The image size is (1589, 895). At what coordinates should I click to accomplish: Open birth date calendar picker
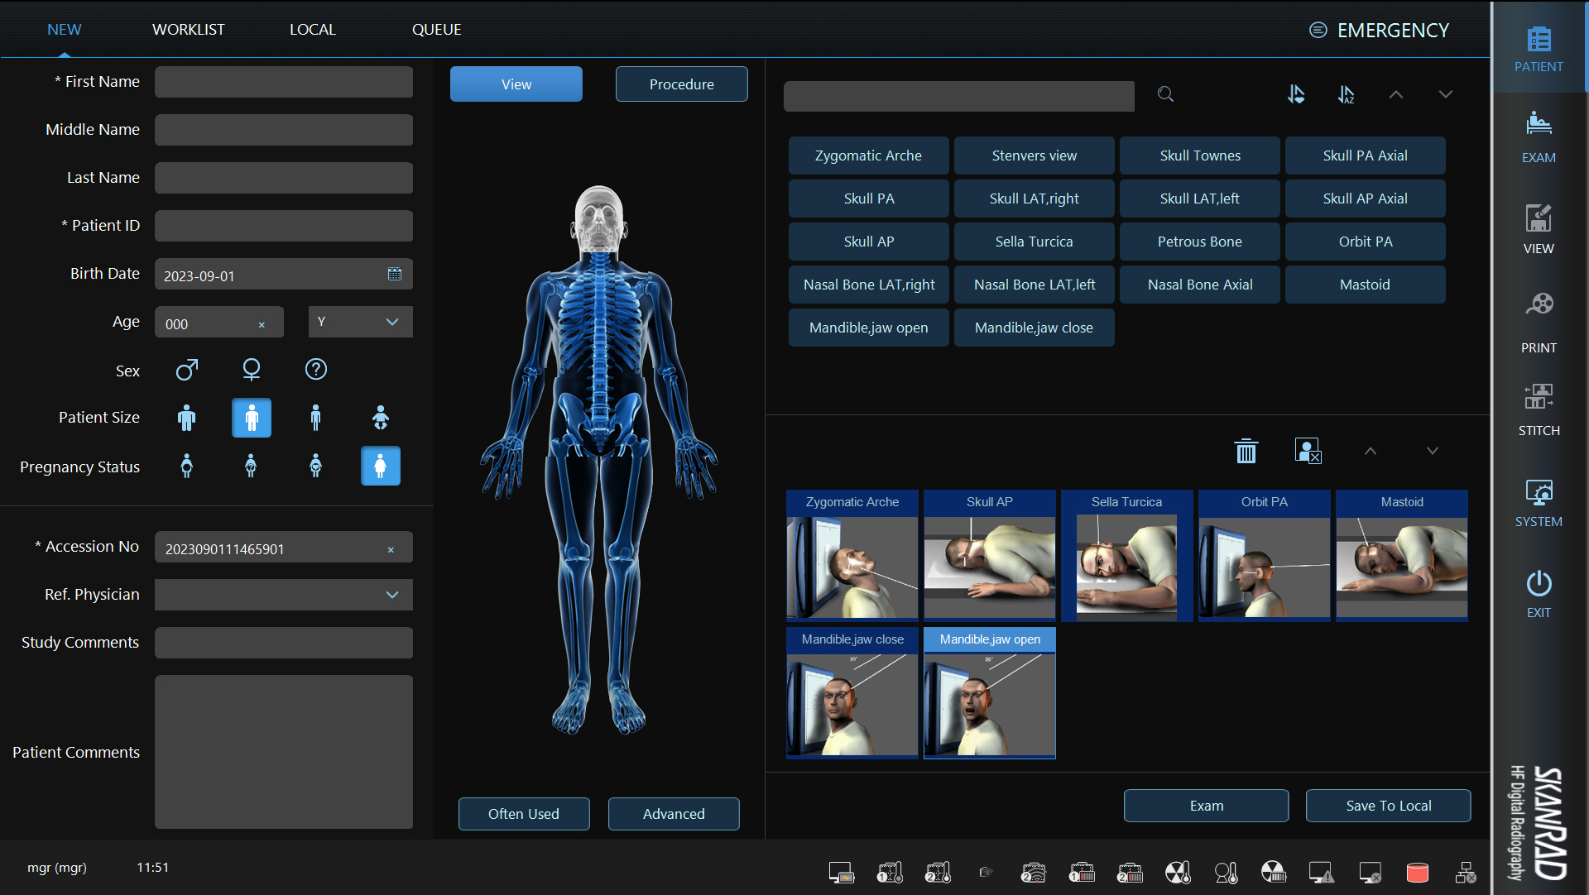click(395, 275)
